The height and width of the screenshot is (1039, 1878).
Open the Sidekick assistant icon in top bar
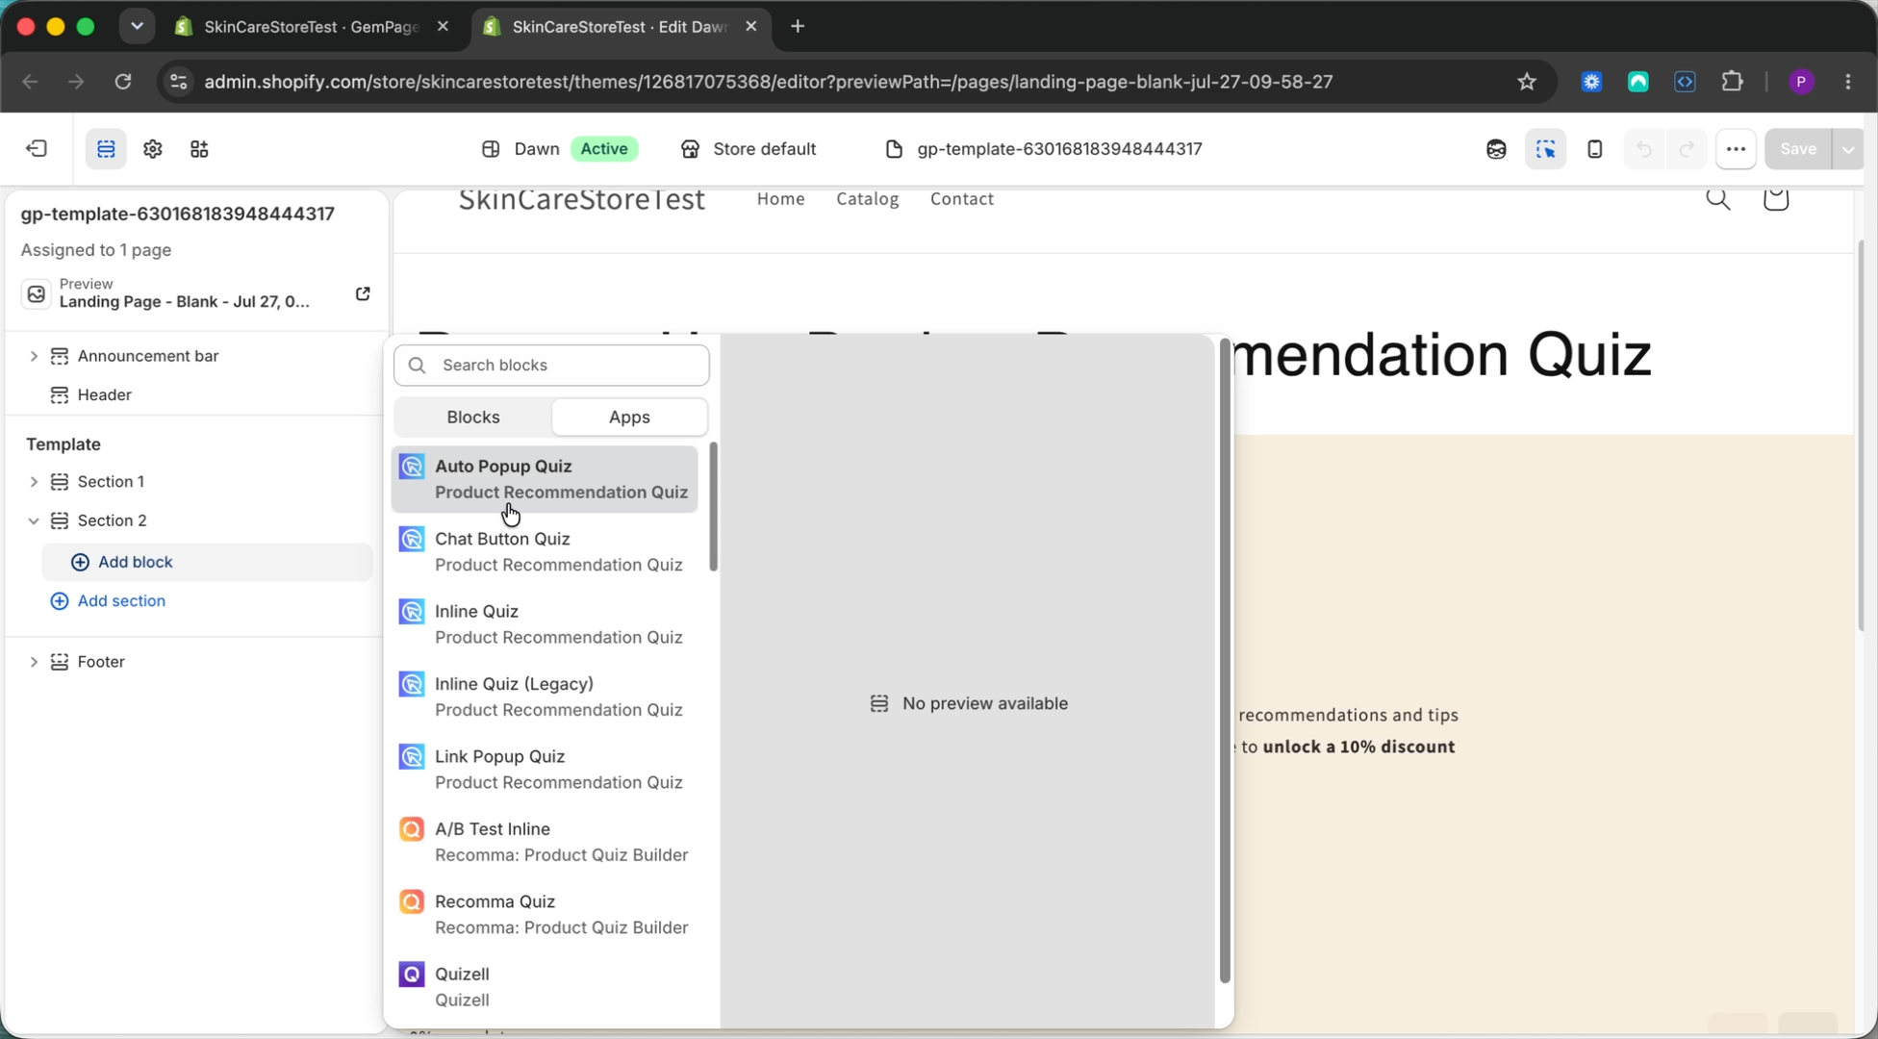(x=1496, y=149)
